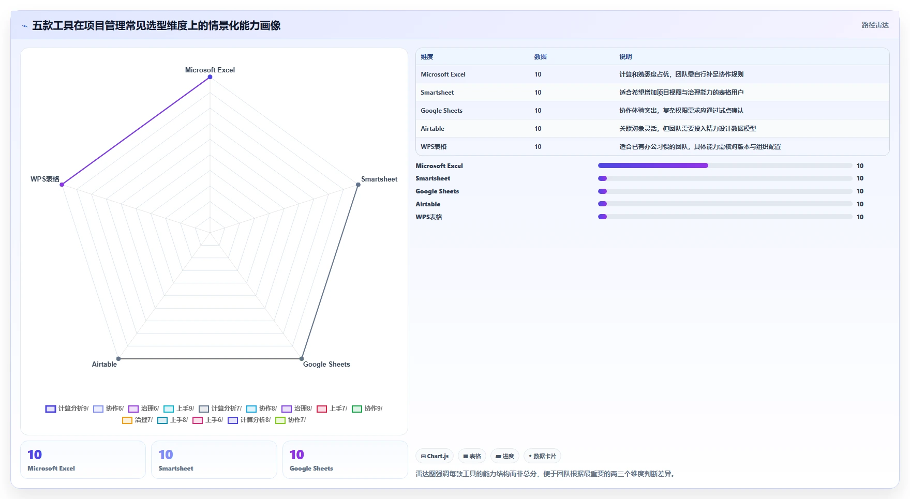The height and width of the screenshot is (499, 910).
Task: Click the Microsoft Excel progress bar
Action: (725, 165)
